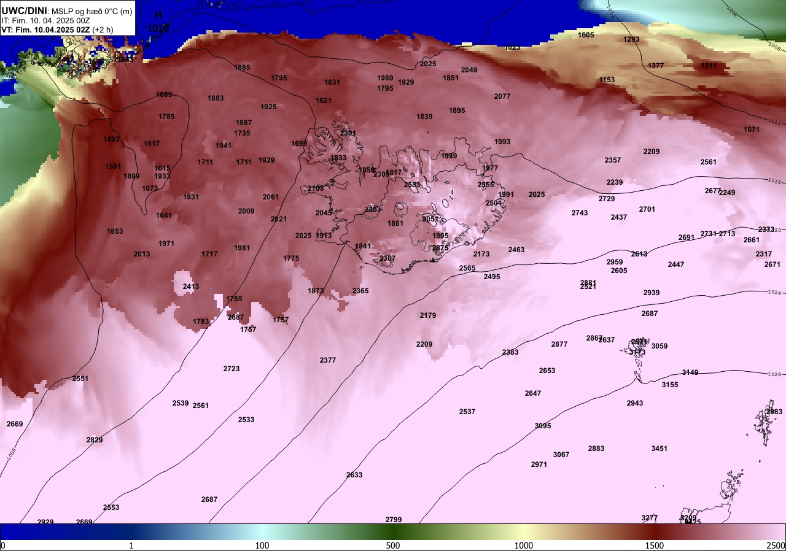Click the color scale label 1500
This screenshot has width=786, height=551.
[x=655, y=545]
